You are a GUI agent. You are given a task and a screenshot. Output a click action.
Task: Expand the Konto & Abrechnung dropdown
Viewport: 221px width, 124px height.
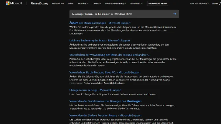click(116, 4)
